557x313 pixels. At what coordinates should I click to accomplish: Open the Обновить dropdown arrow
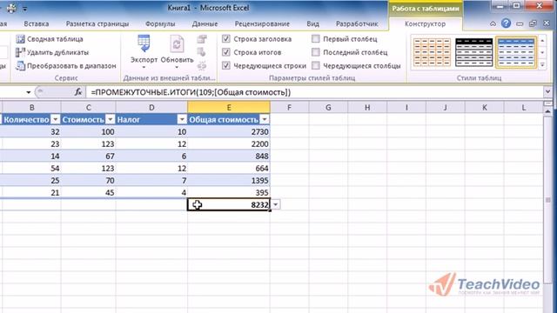click(x=177, y=67)
